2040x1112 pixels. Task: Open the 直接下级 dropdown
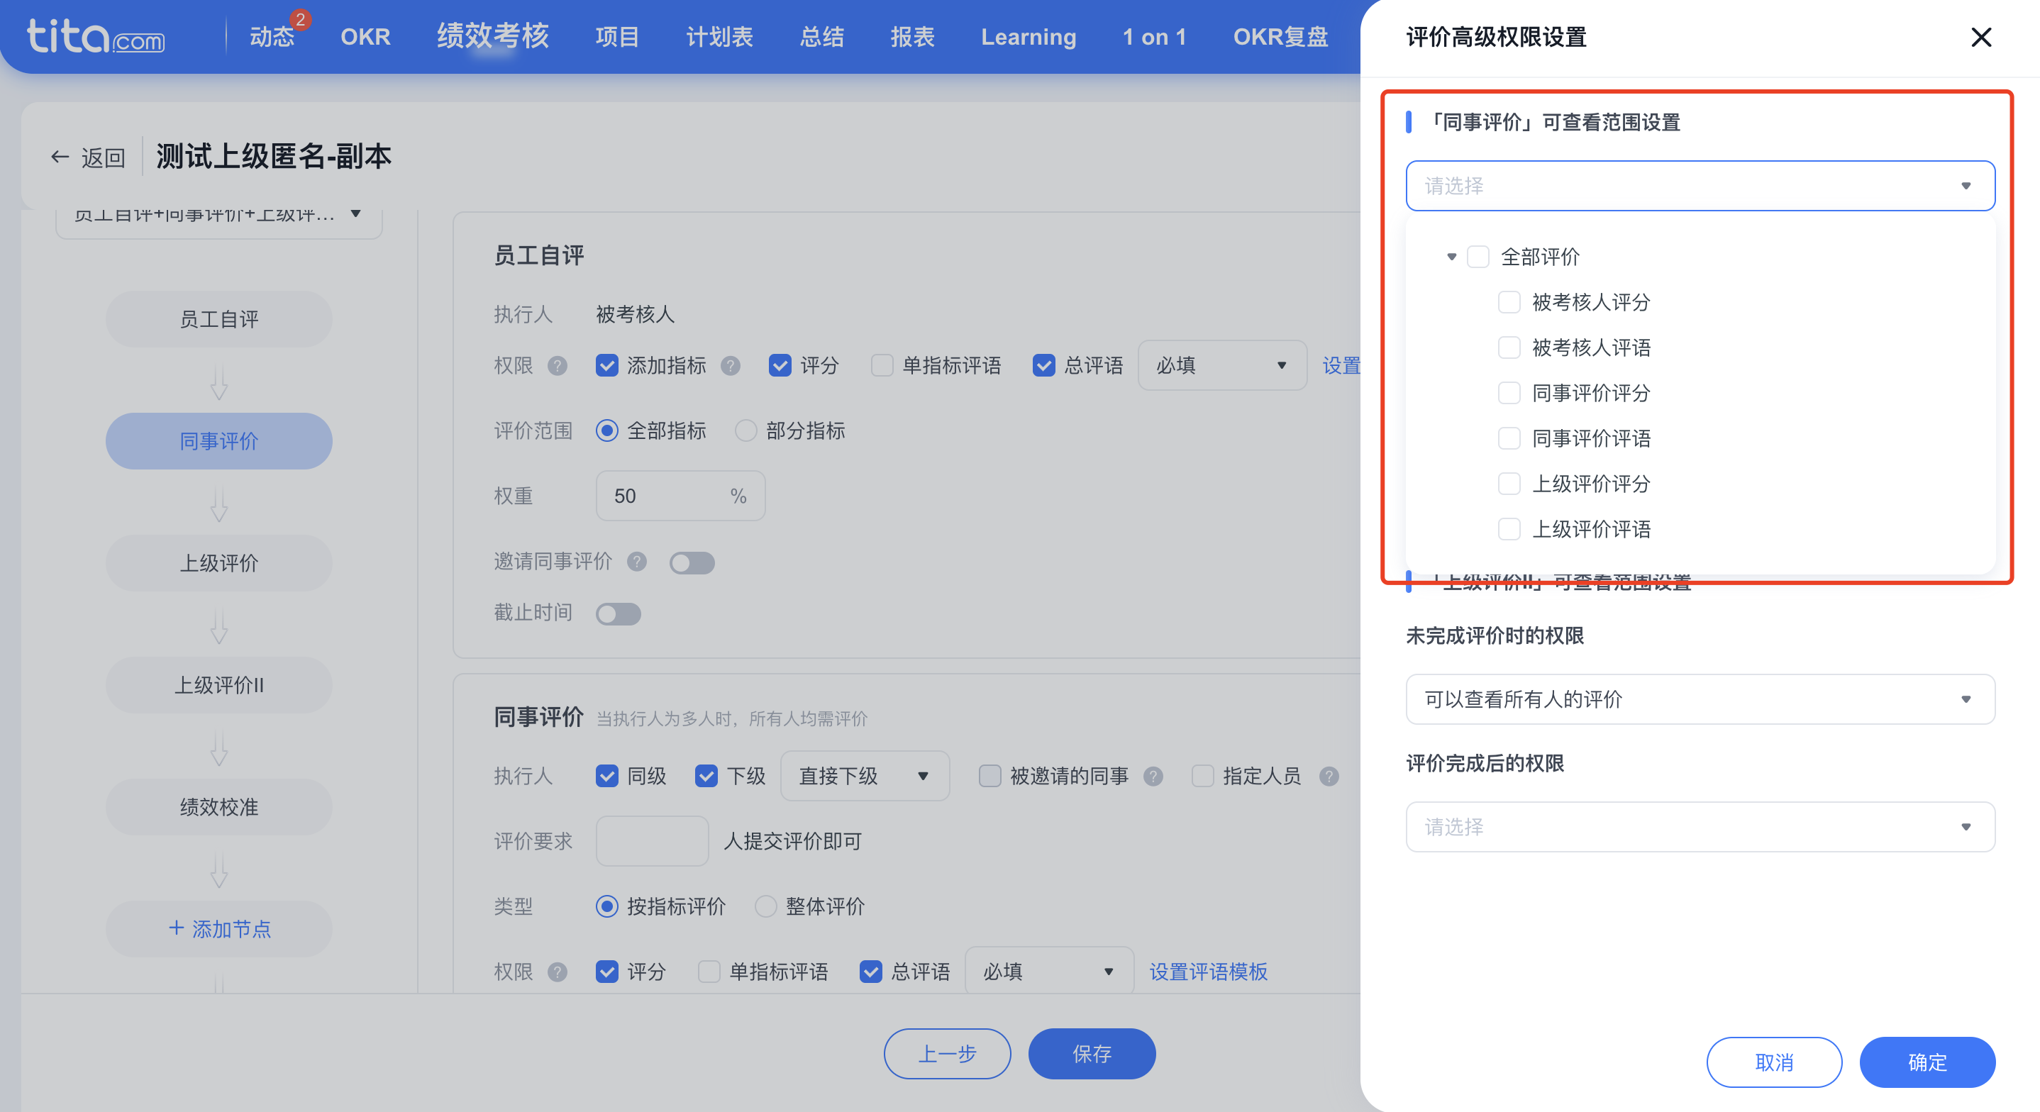tap(864, 776)
